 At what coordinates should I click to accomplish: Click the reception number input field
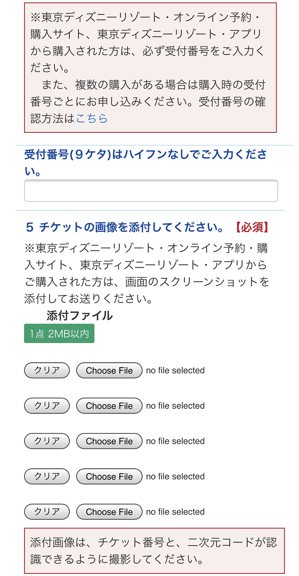151,190
